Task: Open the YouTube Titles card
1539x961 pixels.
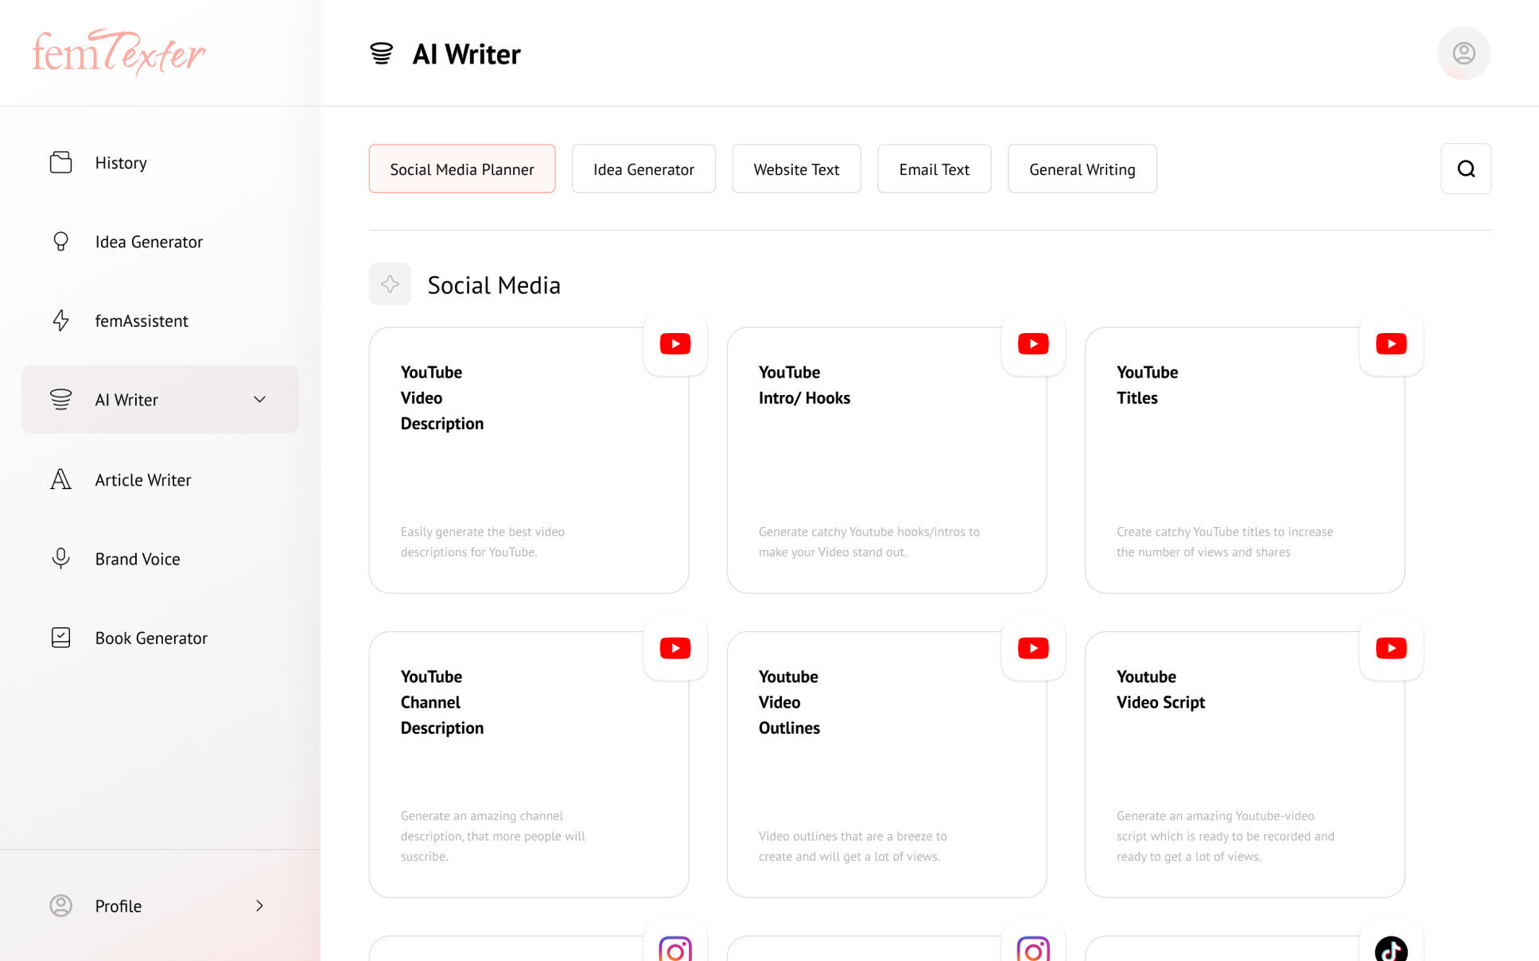Action: click(x=1244, y=461)
